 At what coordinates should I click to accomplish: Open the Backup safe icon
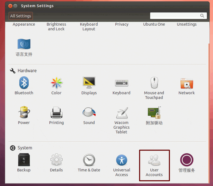coord(24,160)
